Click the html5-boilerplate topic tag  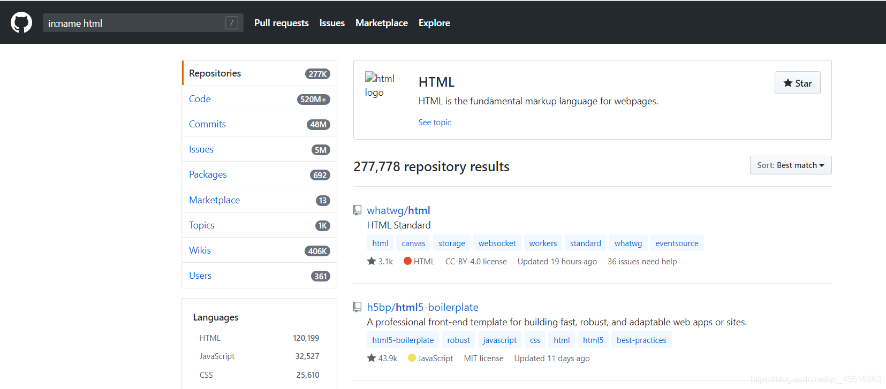(403, 340)
